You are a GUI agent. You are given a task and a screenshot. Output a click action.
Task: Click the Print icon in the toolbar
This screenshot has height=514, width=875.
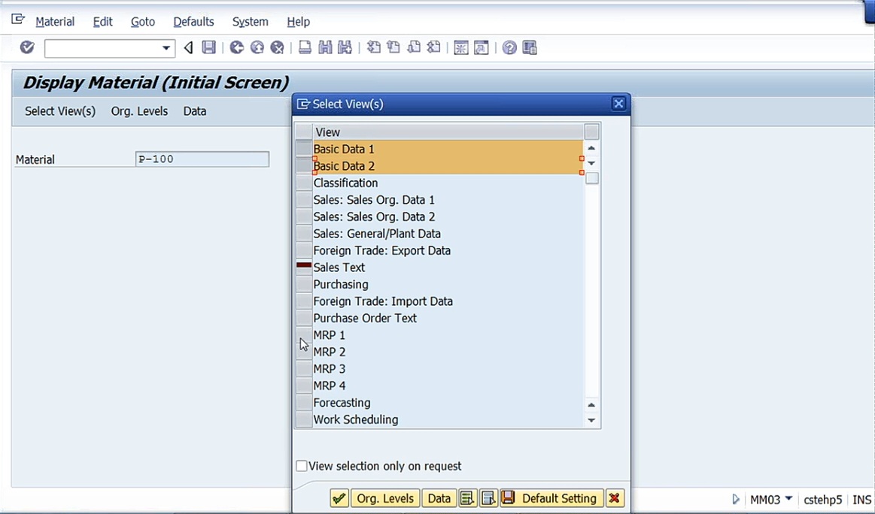[x=305, y=47]
